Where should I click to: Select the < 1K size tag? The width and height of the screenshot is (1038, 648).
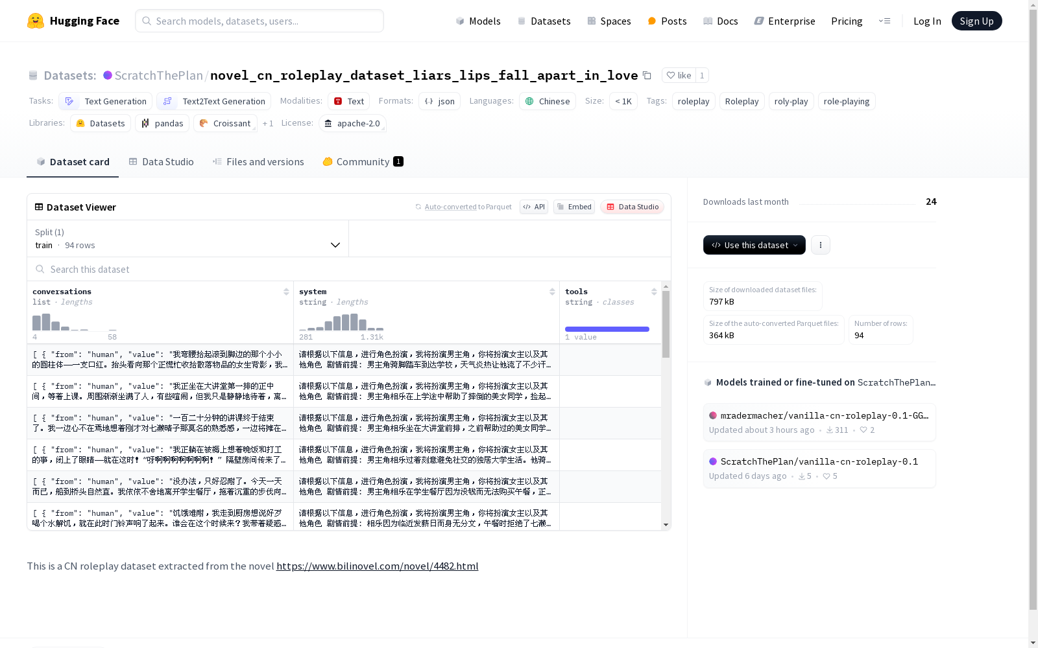click(x=623, y=101)
